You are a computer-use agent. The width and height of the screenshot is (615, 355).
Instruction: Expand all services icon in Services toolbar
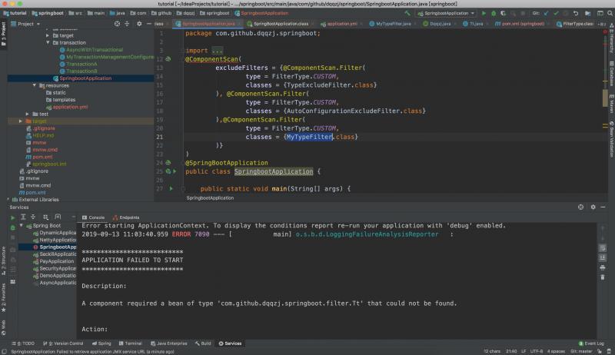(23, 217)
